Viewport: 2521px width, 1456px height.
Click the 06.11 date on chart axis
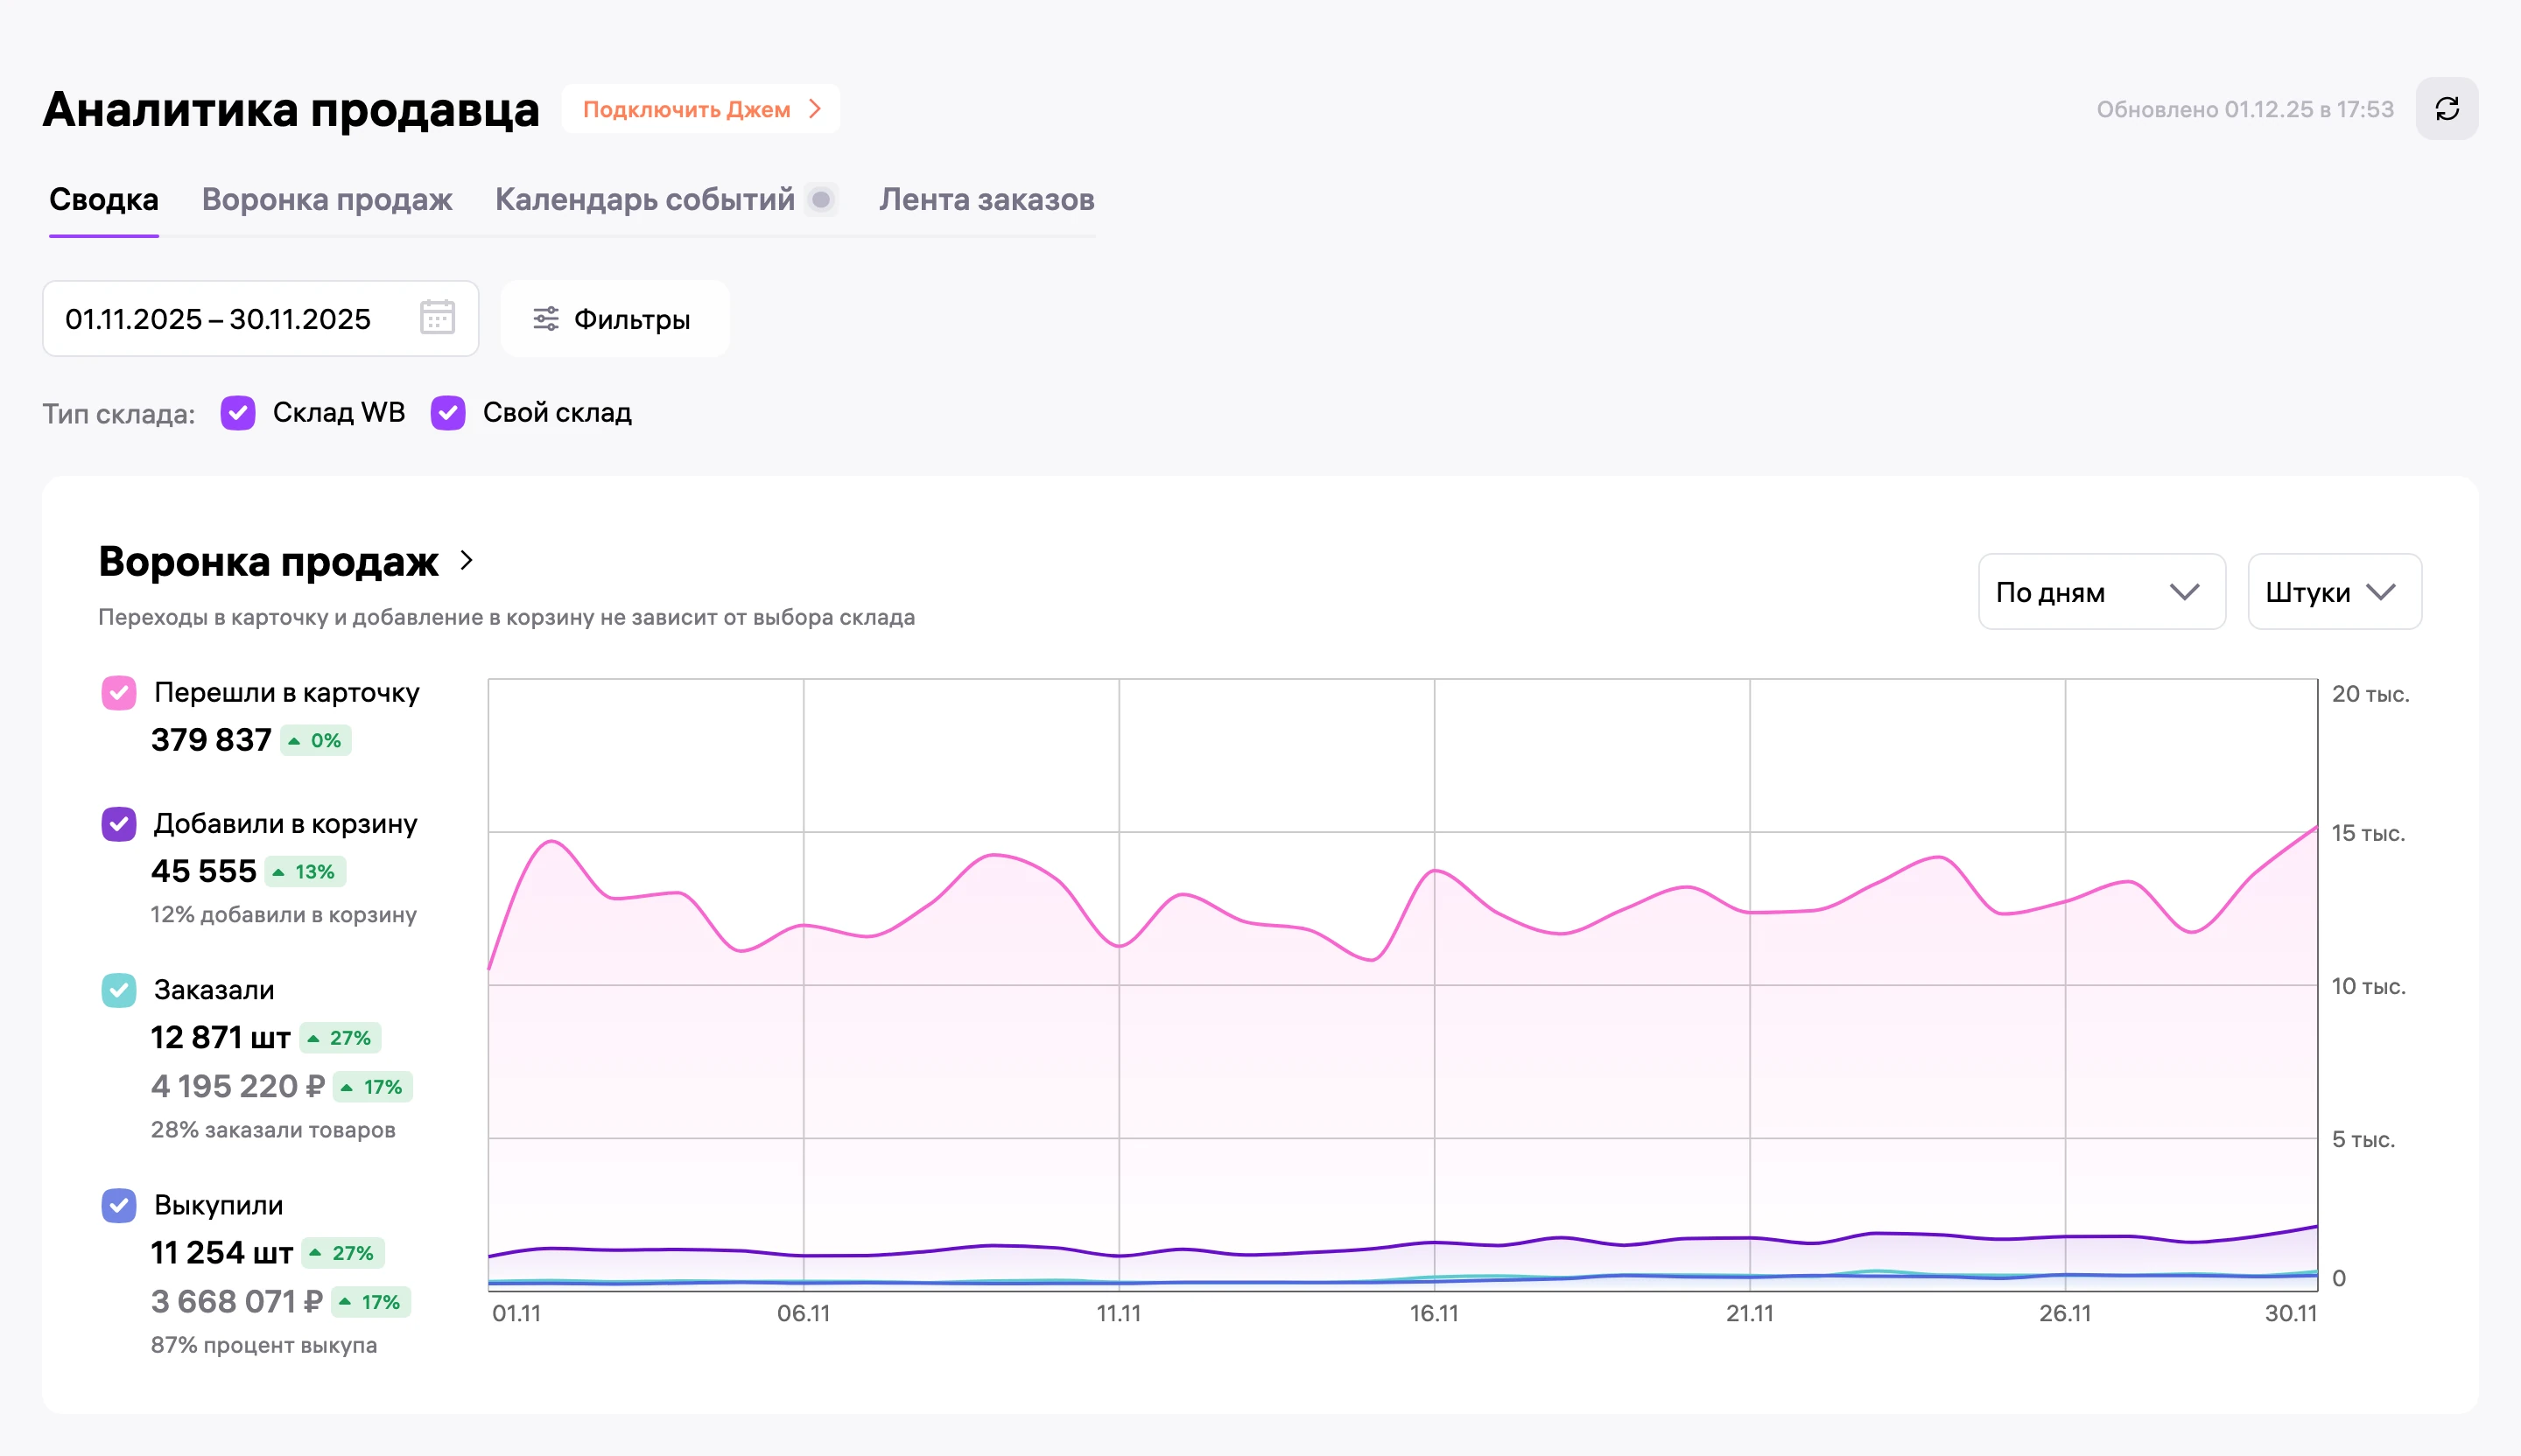point(804,1313)
